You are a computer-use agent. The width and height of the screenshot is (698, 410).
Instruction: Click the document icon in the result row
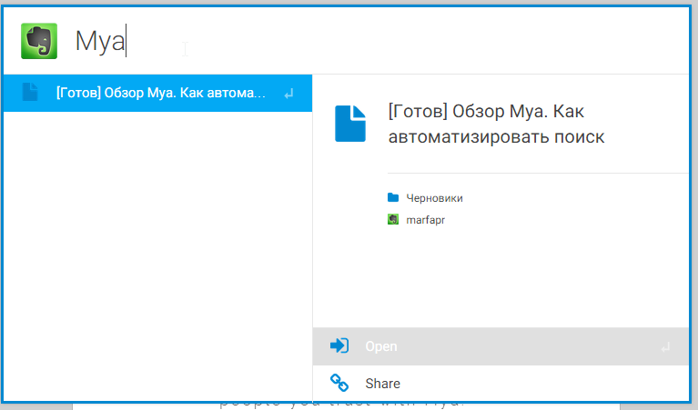click(x=30, y=93)
